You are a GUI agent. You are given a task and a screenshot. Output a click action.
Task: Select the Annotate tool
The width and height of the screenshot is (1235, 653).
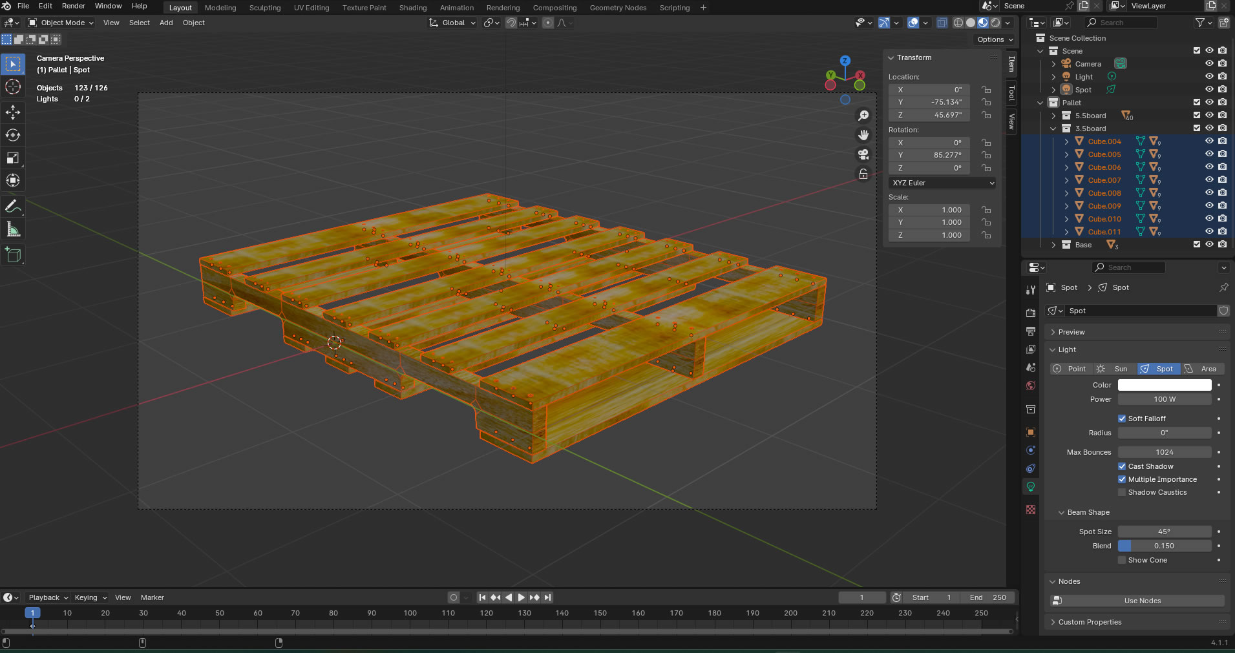[x=13, y=207]
